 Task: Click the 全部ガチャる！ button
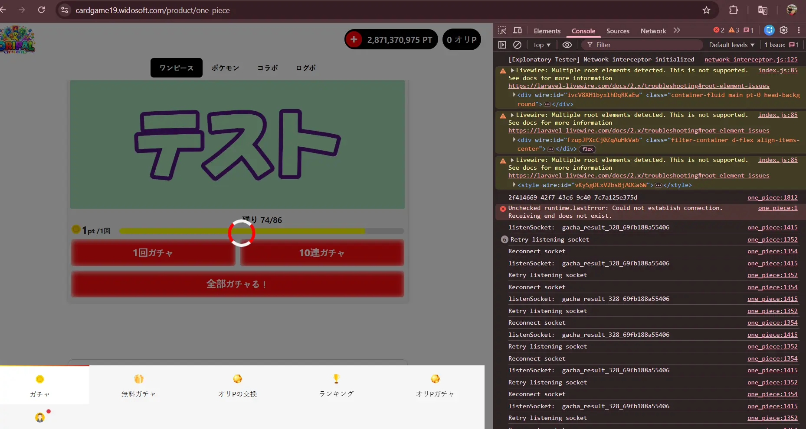point(237,284)
